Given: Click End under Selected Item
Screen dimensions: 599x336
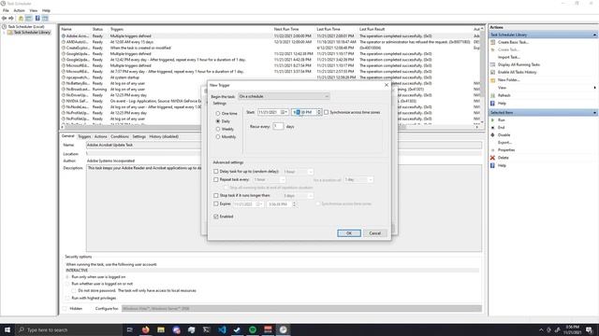Looking at the screenshot, I should [x=502, y=127].
